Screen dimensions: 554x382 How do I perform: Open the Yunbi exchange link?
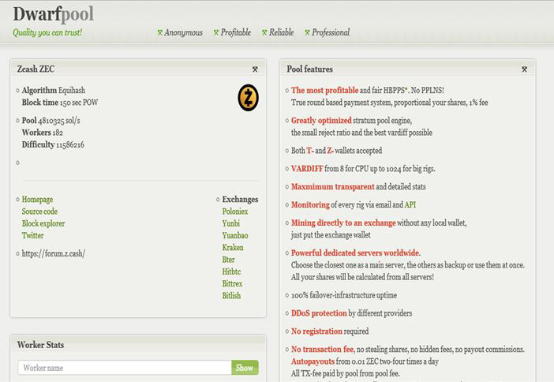231,223
